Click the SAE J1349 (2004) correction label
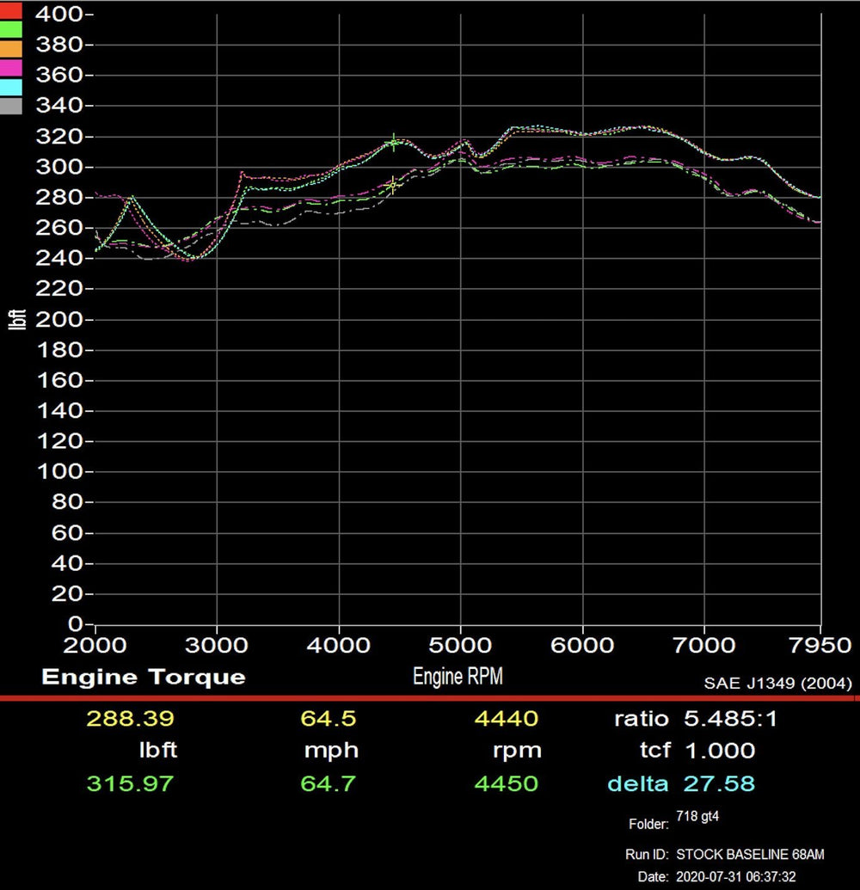860x890 pixels. point(777,684)
